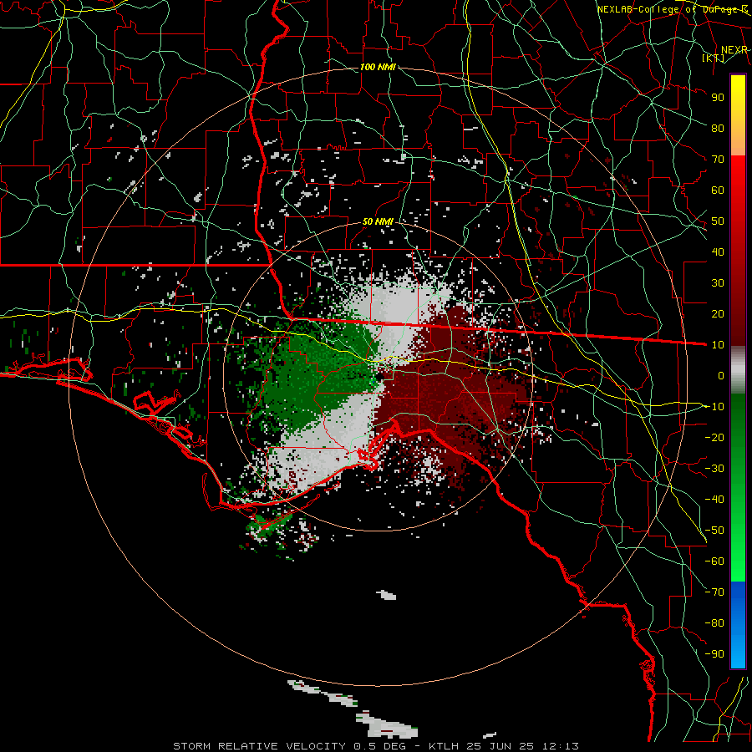
Task: Click the "KTLH" station ID in footer
Action: [x=445, y=746]
